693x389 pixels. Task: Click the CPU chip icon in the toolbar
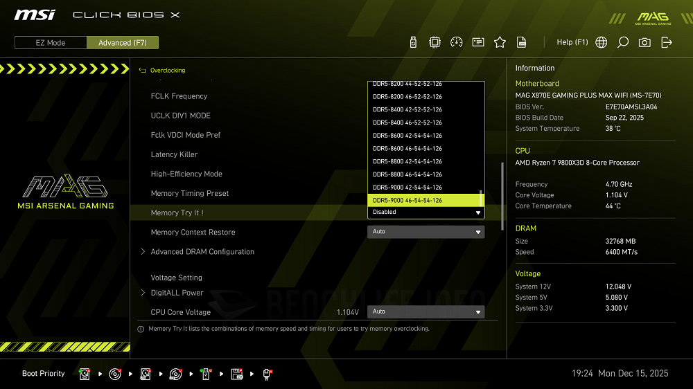pos(435,42)
